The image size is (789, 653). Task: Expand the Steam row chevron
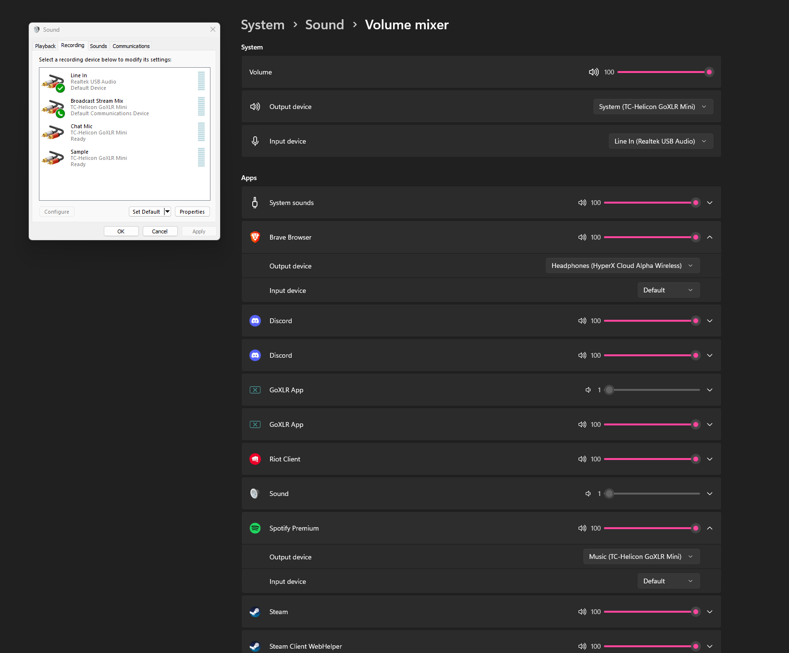pos(710,612)
